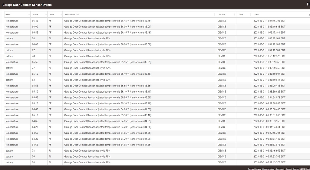Screen dimensions: 310x170
Task: Select date cell 2020-06-01 10:38:10.814 EDT
Action: click(269, 80)
